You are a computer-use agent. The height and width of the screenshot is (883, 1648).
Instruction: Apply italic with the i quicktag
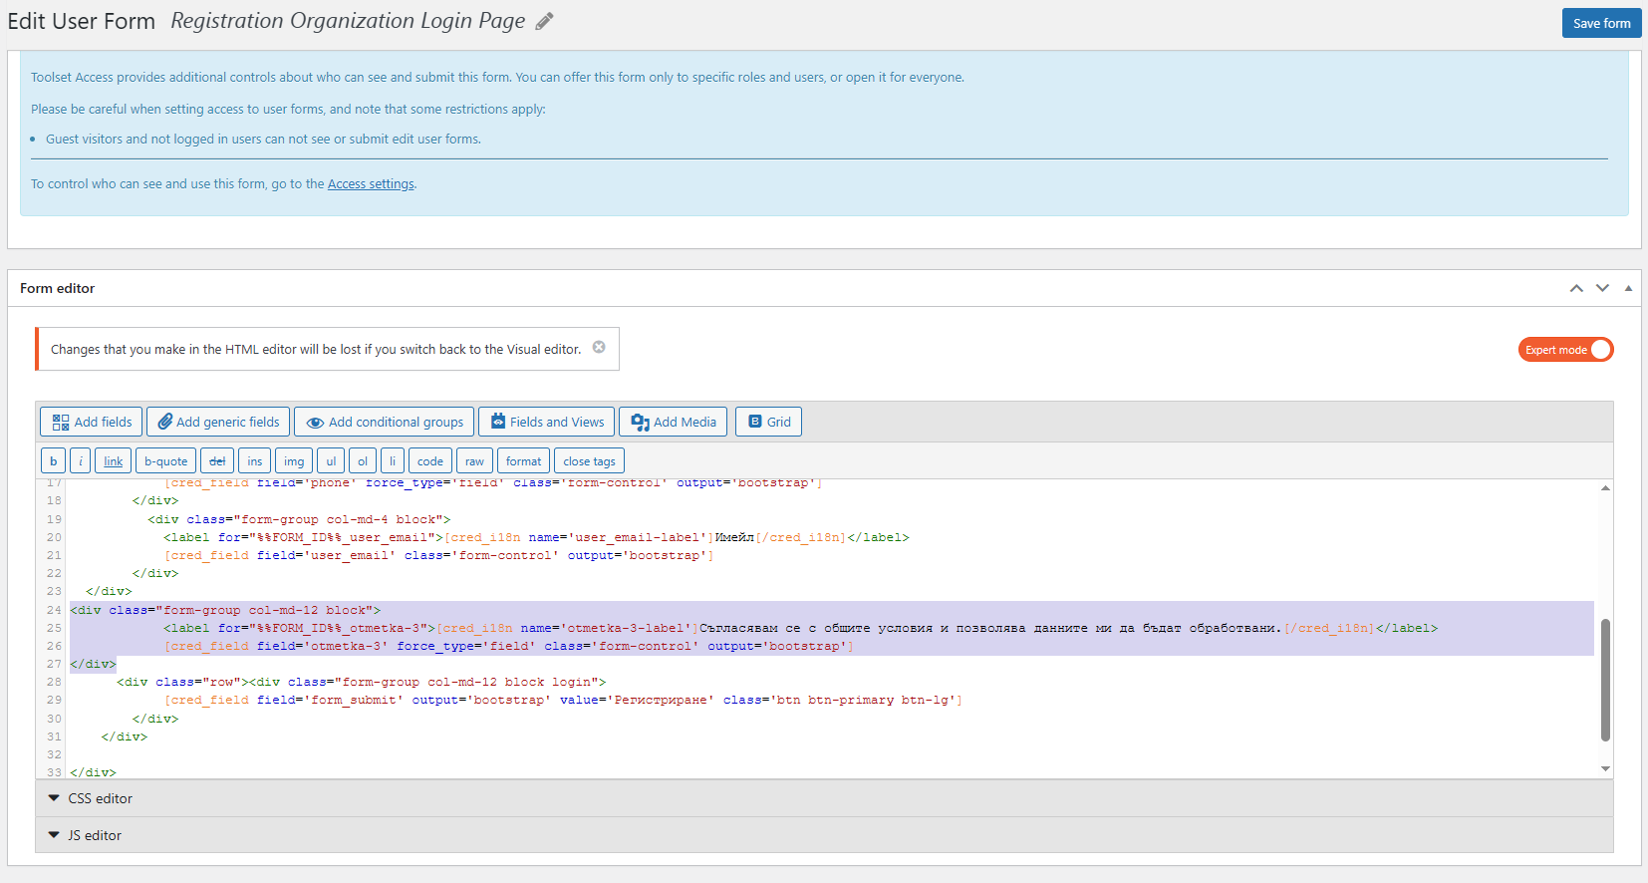[x=81, y=460]
